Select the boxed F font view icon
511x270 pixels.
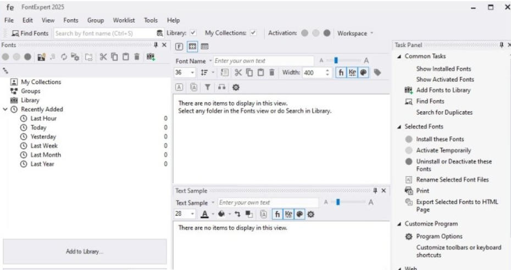coord(179,47)
